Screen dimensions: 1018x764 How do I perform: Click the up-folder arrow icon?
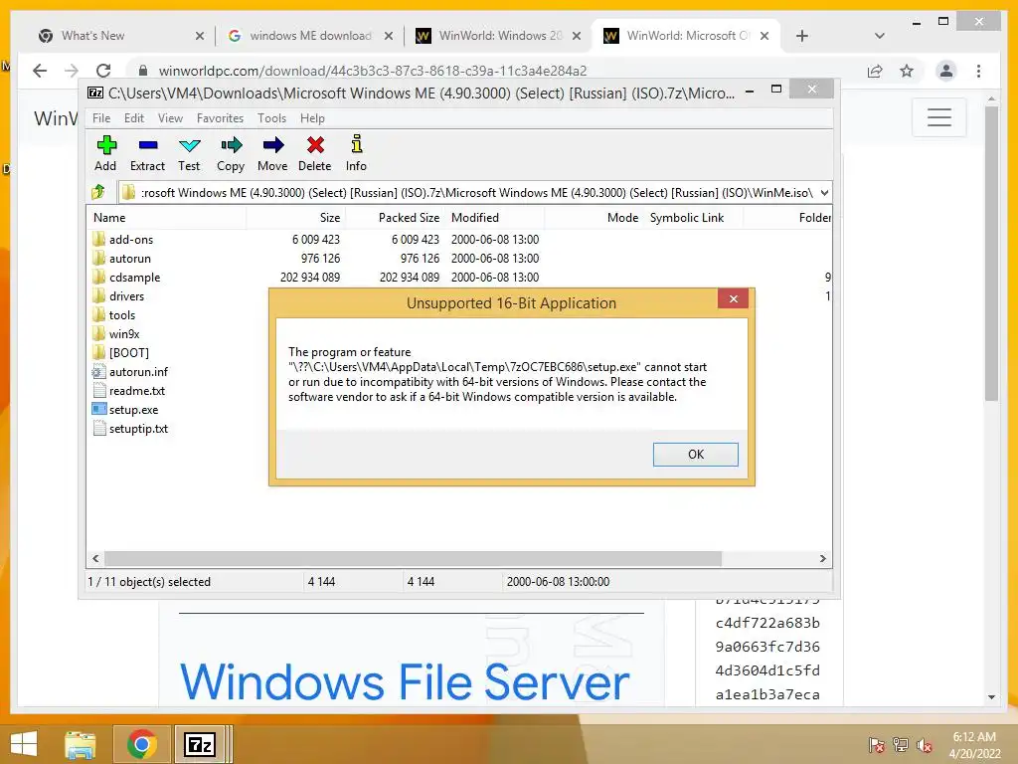pos(98,192)
